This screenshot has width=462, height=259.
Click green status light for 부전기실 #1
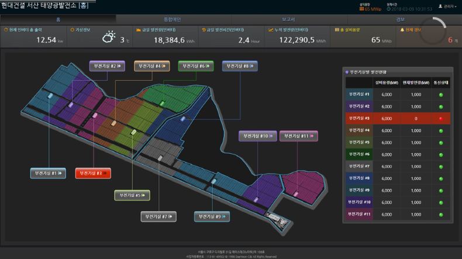tap(441, 95)
